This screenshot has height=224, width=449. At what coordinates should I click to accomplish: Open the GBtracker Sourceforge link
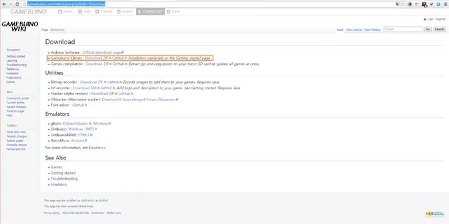(133, 99)
